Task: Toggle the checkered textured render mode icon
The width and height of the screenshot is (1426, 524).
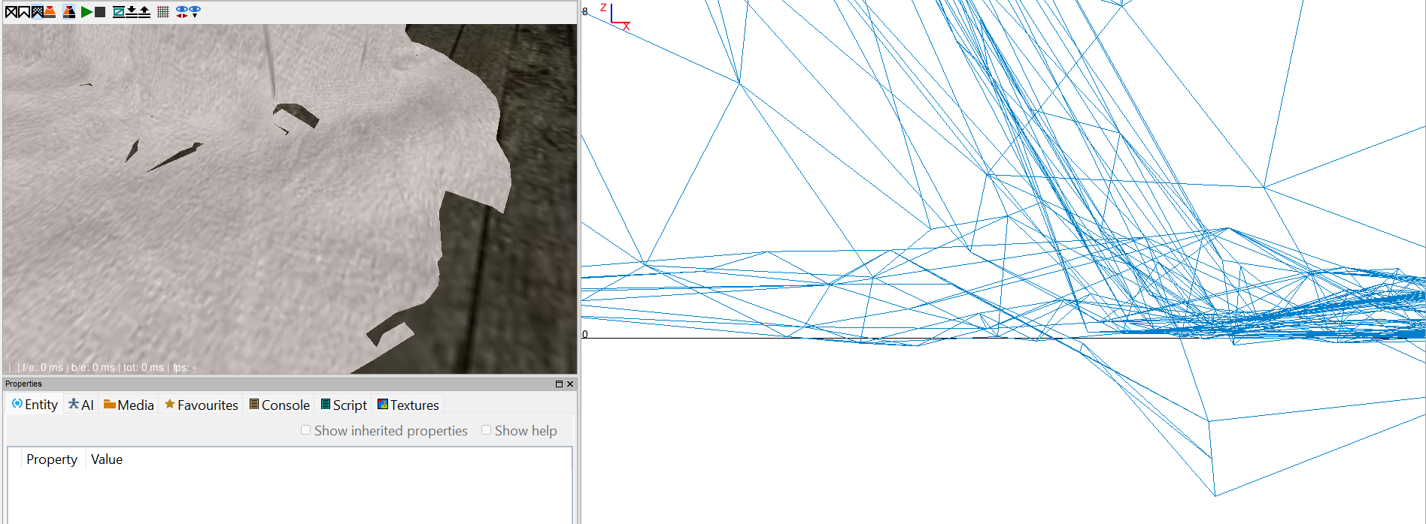Action: point(37,11)
